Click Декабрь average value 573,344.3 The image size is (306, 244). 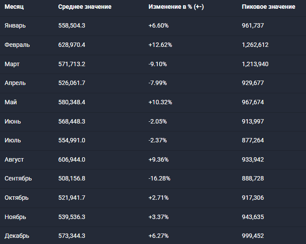tap(71, 236)
